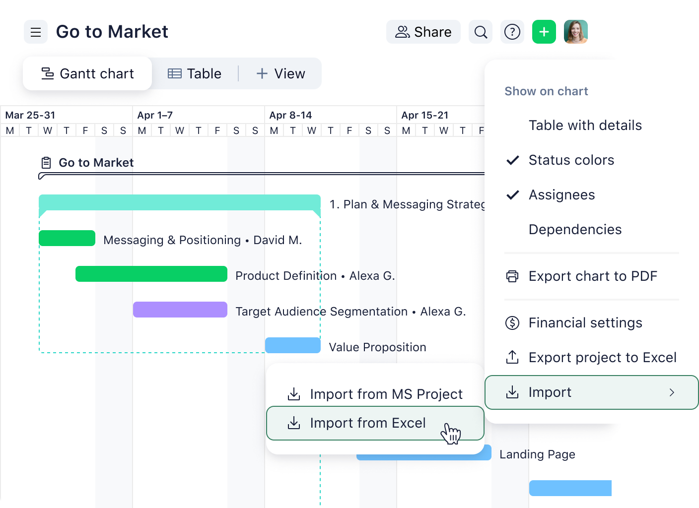Viewport: 699px width, 508px height.
Task: Click the Target Audience Segmentation purple bar
Action: click(x=180, y=310)
